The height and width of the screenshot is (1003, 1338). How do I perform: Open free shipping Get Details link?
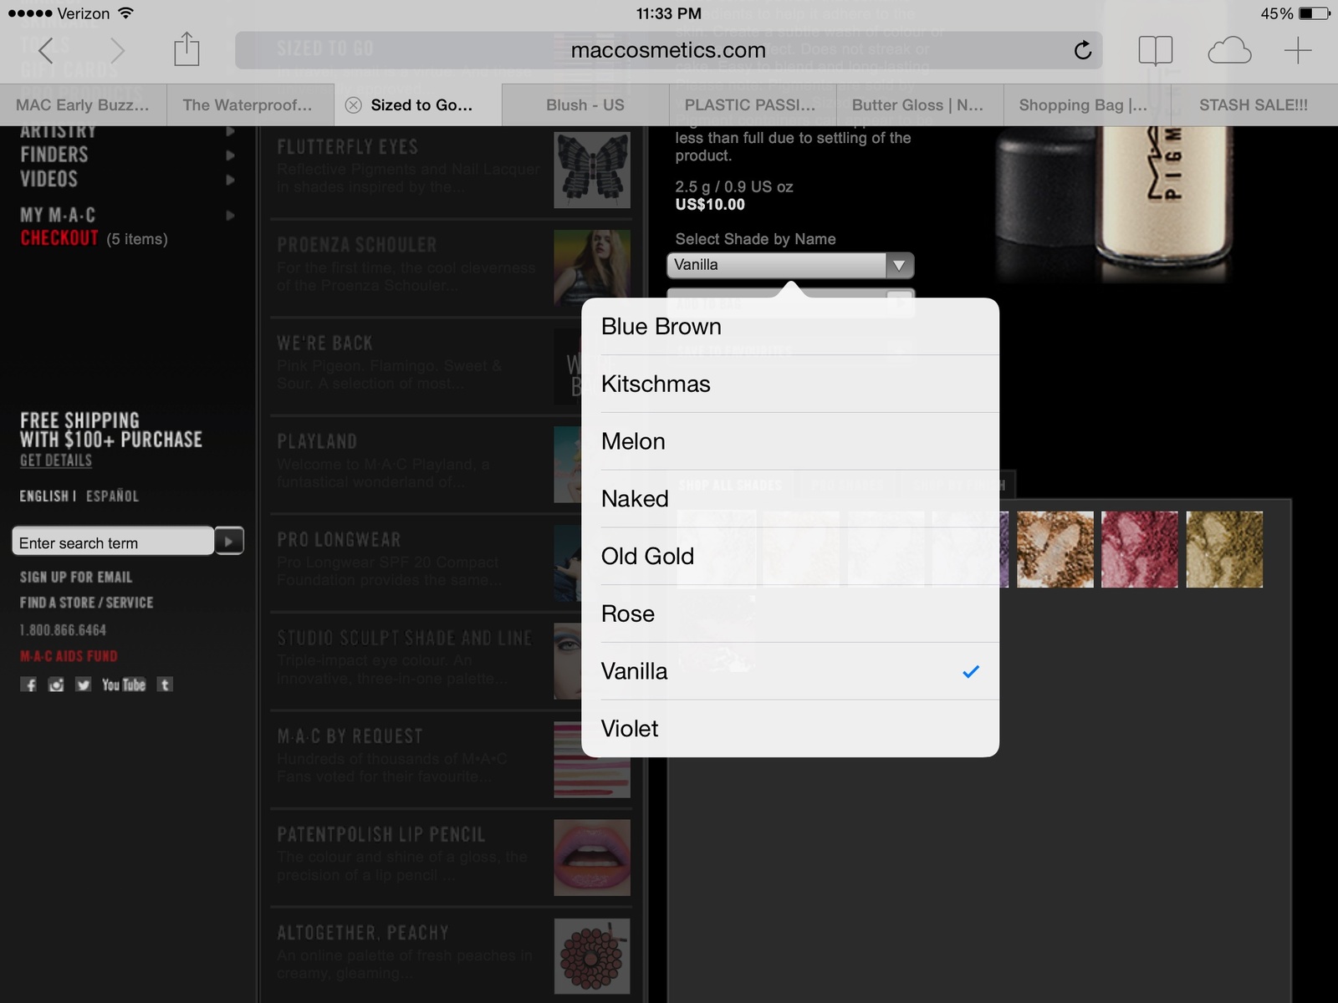(x=56, y=461)
